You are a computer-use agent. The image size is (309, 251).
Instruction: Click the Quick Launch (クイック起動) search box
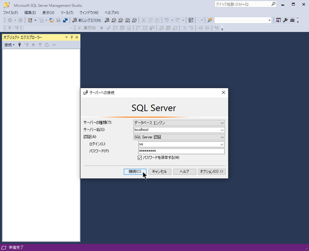[x=246, y=4]
